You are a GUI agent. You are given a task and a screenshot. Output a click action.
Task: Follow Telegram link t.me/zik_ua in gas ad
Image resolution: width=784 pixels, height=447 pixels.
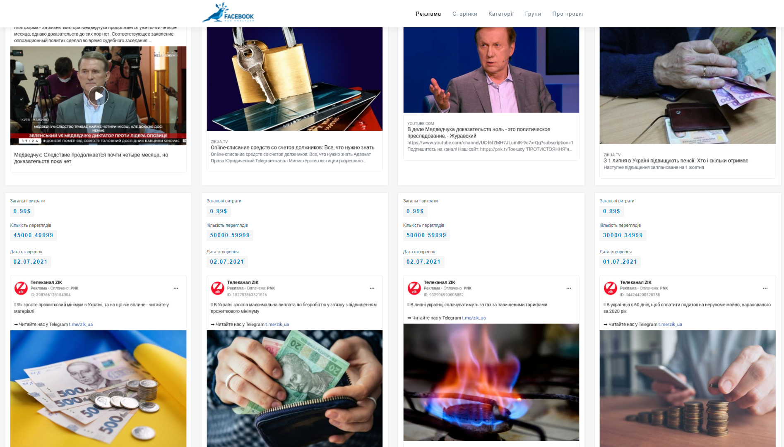pyautogui.click(x=474, y=318)
